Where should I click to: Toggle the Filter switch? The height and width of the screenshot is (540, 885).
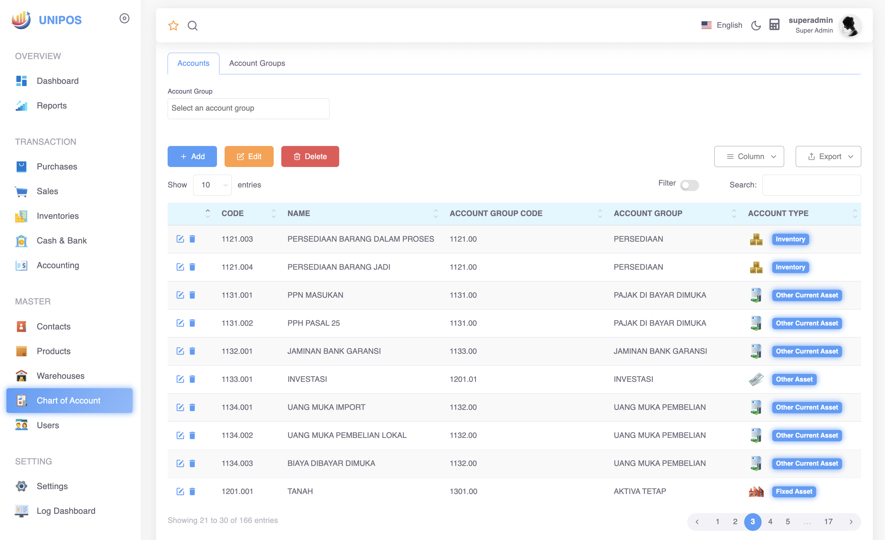(689, 185)
